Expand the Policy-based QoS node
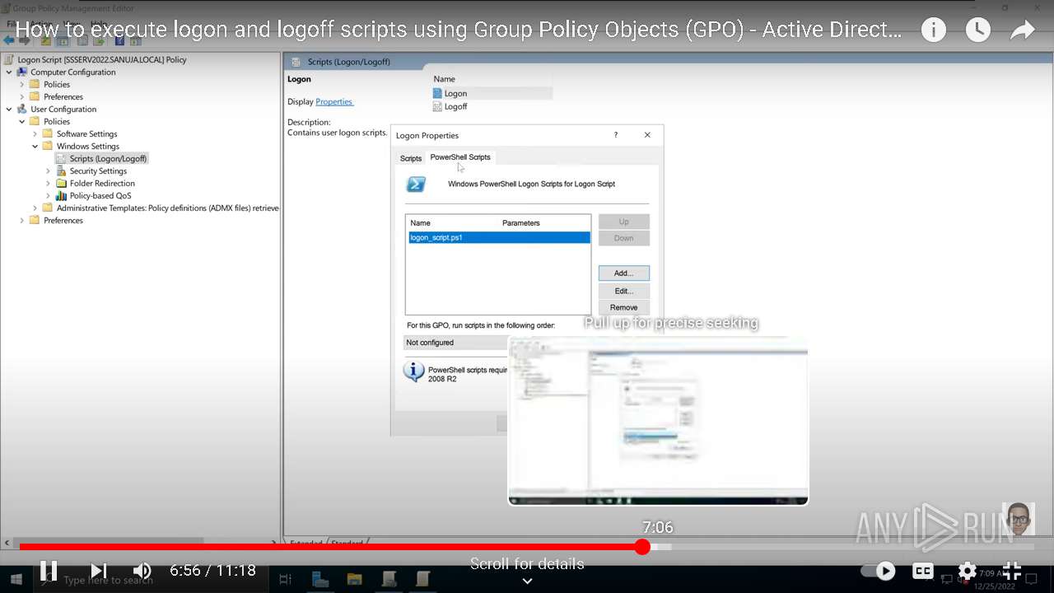This screenshot has width=1054, height=593. (49, 195)
